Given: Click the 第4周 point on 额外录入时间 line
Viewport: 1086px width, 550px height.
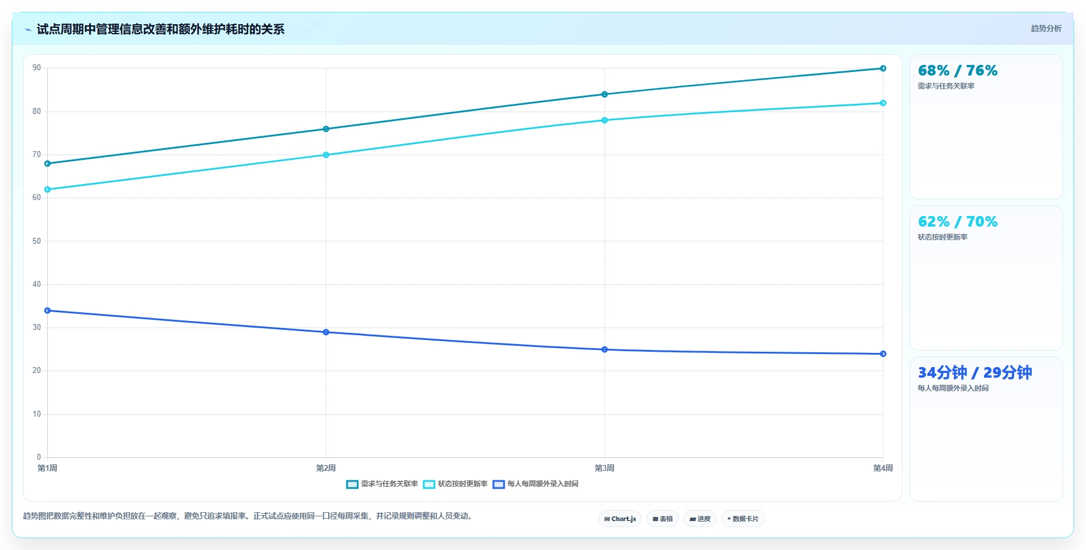Looking at the screenshot, I should [883, 354].
